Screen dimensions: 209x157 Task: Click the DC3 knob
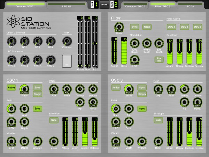tap(38, 41)
